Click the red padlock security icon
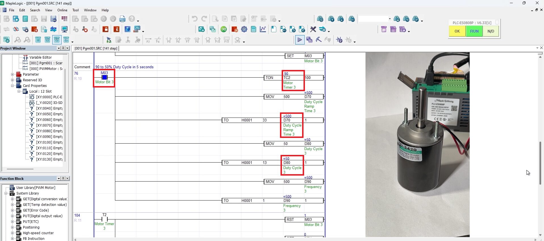This screenshot has width=544, height=241. [x=105, y=29]
